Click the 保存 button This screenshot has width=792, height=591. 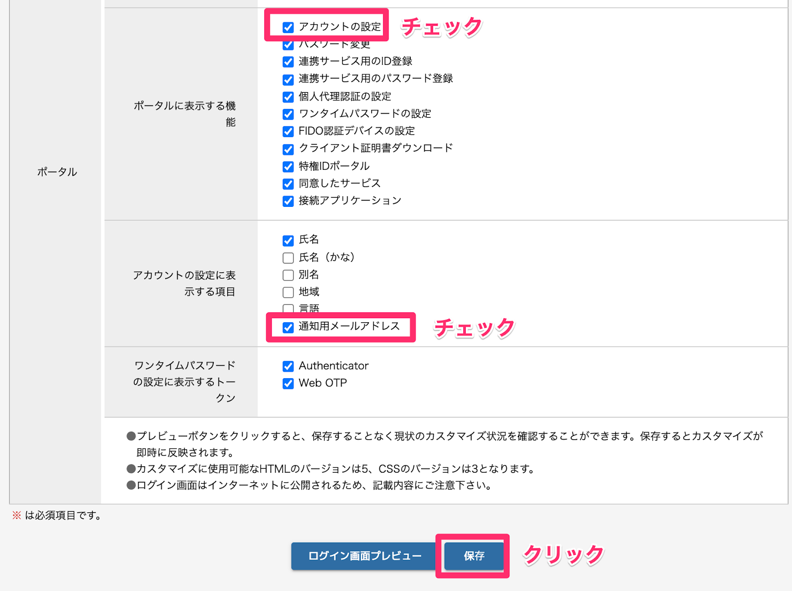[474, 556]
